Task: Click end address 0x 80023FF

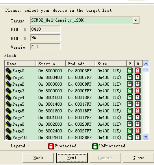Action: click(x=80, y=124)
